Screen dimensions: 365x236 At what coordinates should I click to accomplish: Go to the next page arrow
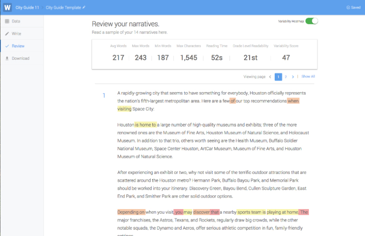(293, 77)
